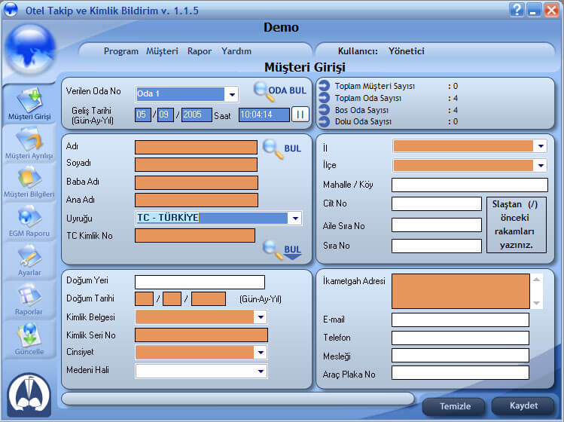Click the İkametgah Adresi scrollbar
The height and width of the screenshot is (422, 564).
pos(537,291)
